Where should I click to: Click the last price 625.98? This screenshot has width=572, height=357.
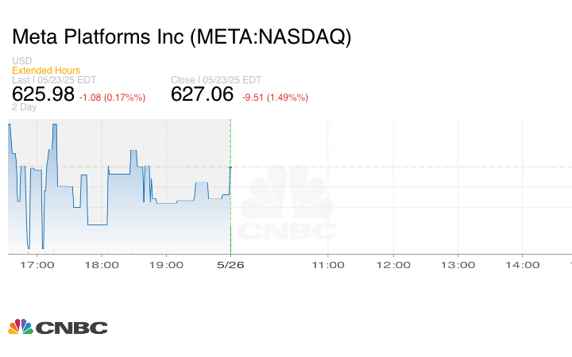tap(43, 94)
